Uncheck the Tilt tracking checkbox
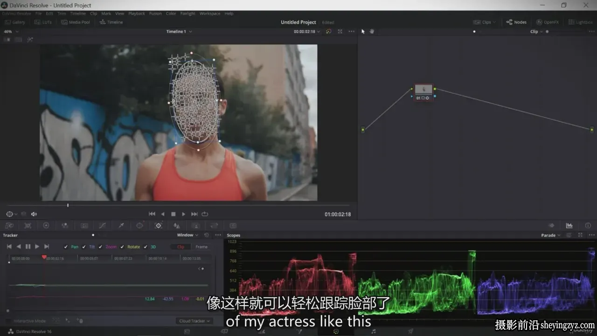 (x=84, y=247)
